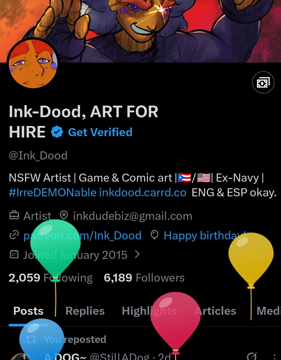The width and height of the screenshot is (281, 360).
Task: Tap the chain link icon beside patreon
Action: click(14, 235)
